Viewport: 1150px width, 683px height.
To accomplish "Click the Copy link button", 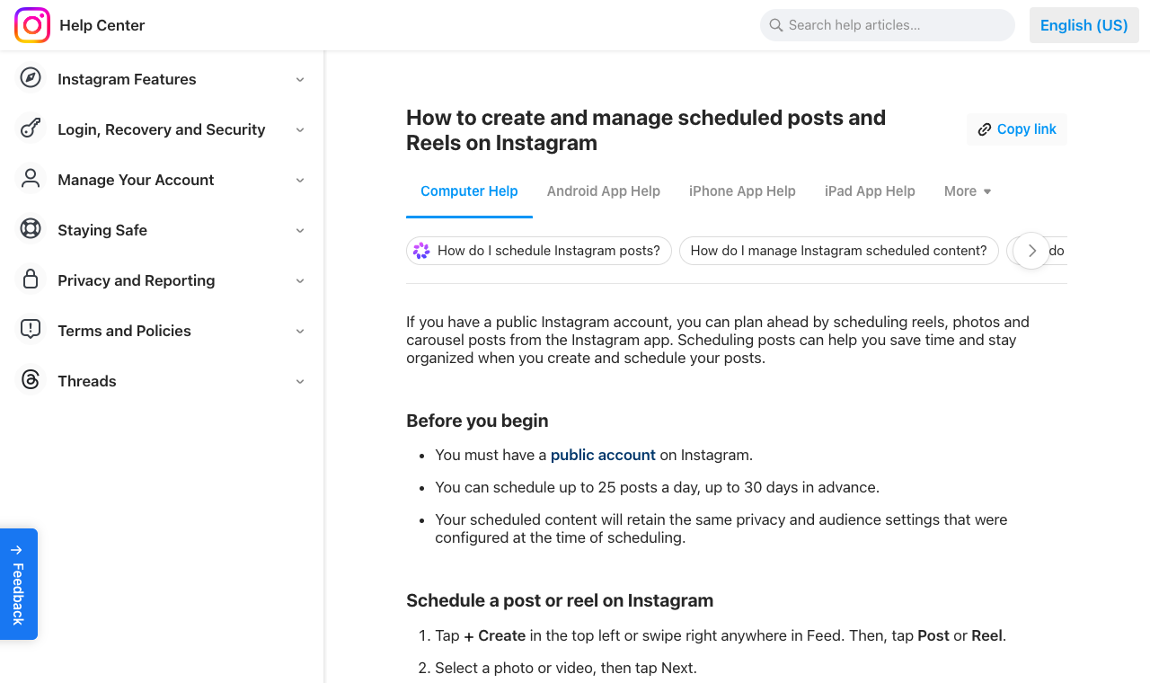I will [1017, 129].
